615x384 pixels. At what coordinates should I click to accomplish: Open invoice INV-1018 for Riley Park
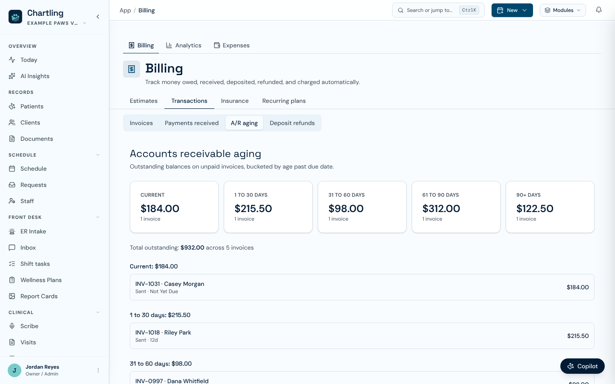362,336
